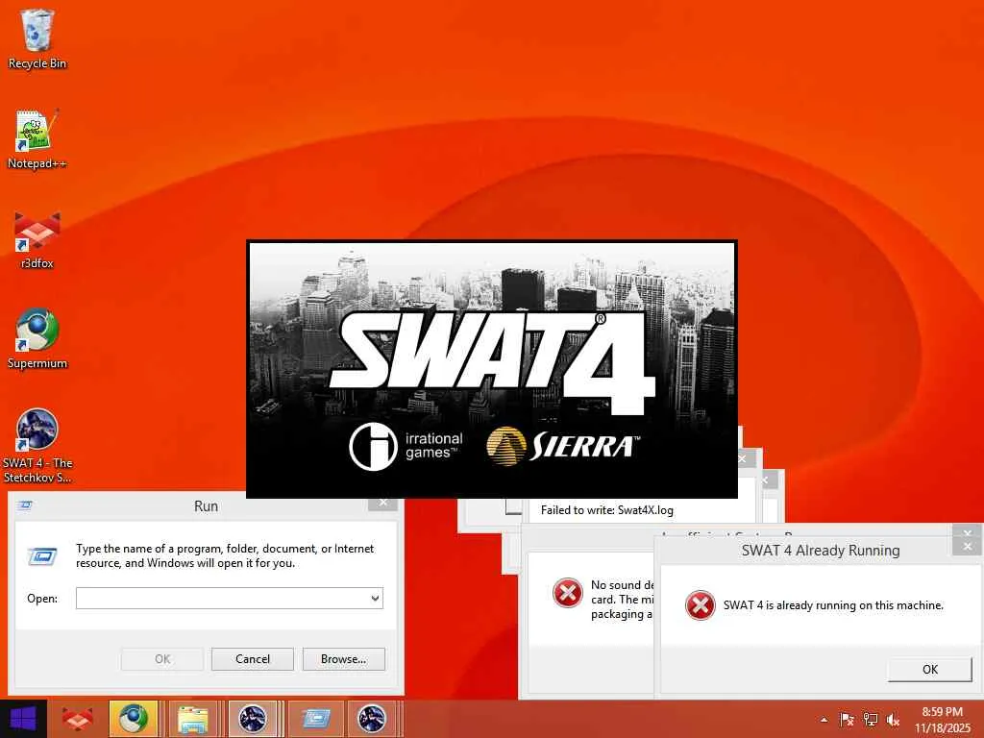The height and width of the screenshot is (738, 984).
Task: Open muted volume tray icon
Action: tap(893, 720)
